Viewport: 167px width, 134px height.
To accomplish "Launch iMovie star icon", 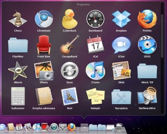I will tap(18, 71).
